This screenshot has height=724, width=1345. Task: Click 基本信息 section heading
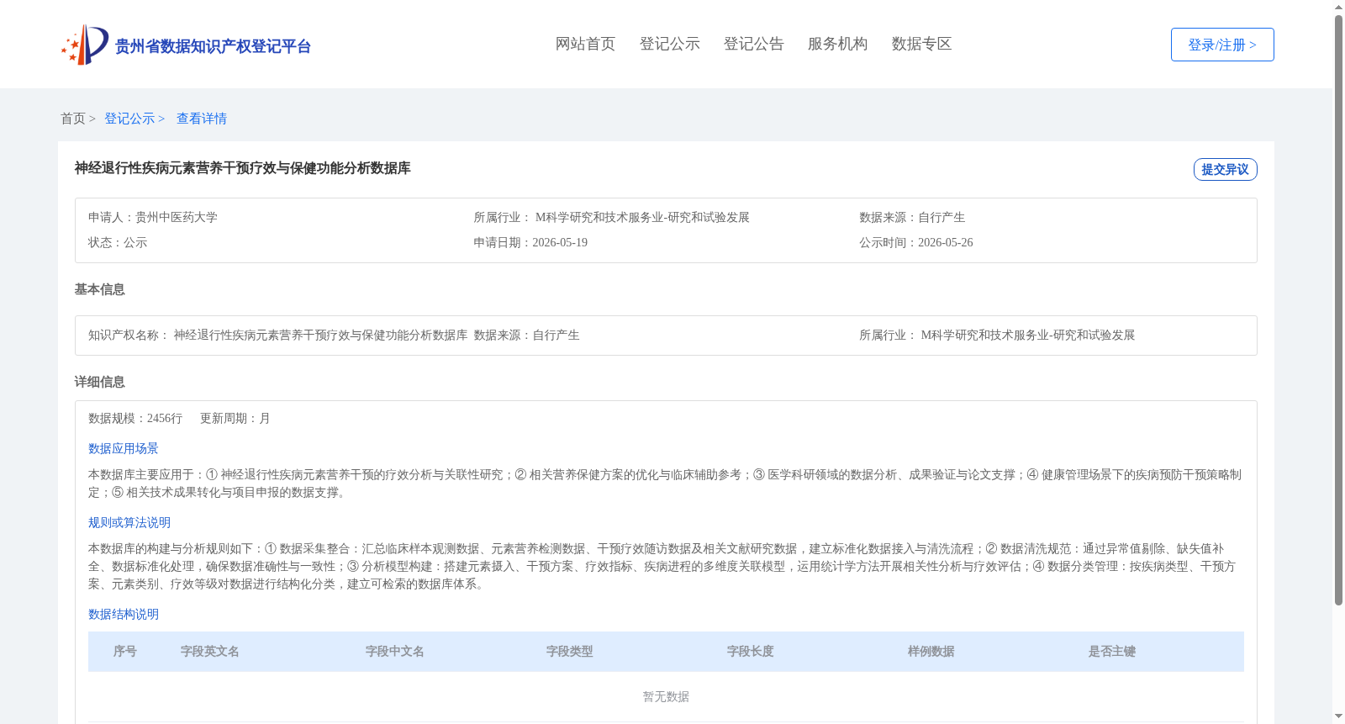tap(99, 289)
